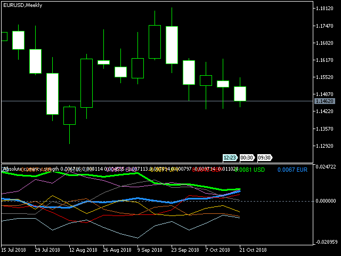The image size is (341, 256).
Task: Click the blue 0.0067 EUR strength label
Action: click(x=293, y=170)
